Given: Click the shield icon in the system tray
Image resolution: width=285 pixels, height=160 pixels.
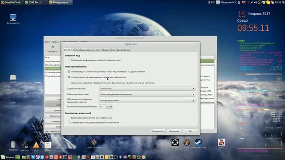Looking at the screenshot, I should [x=264, y=2].
